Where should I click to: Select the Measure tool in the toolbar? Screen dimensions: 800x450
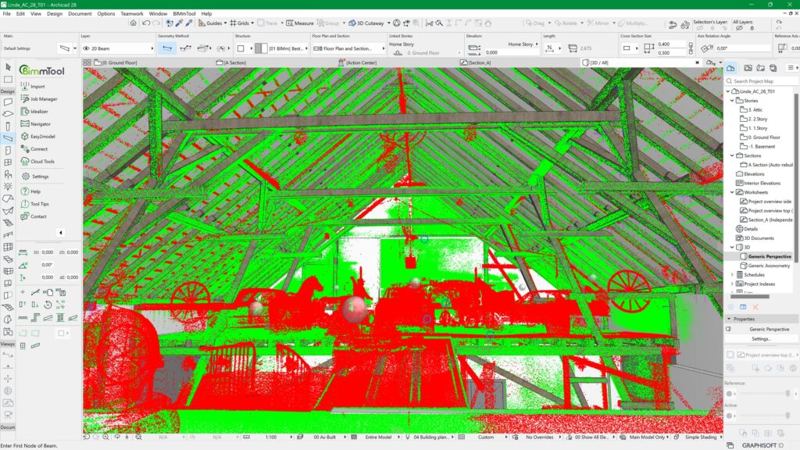coord(302,23)
